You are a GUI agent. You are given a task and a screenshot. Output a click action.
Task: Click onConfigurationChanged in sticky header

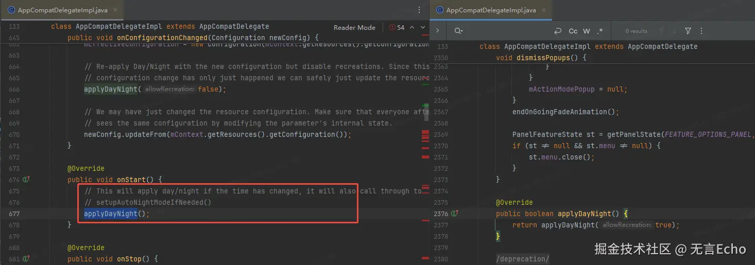pyautogui.click(x=162, y=38)
